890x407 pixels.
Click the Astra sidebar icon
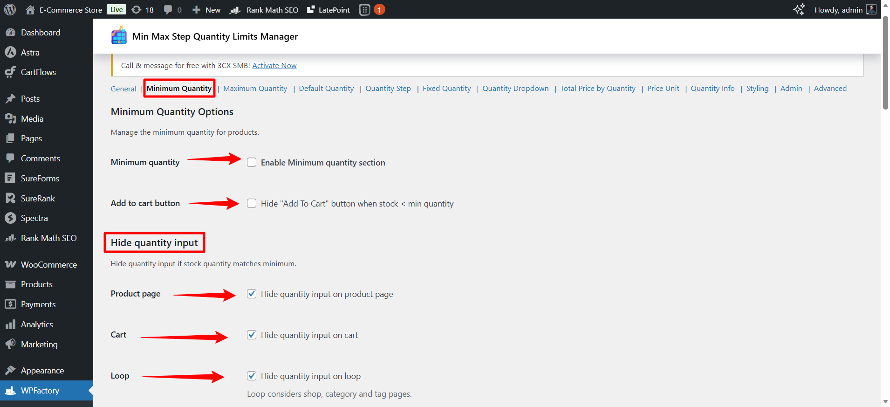[10, 52]
